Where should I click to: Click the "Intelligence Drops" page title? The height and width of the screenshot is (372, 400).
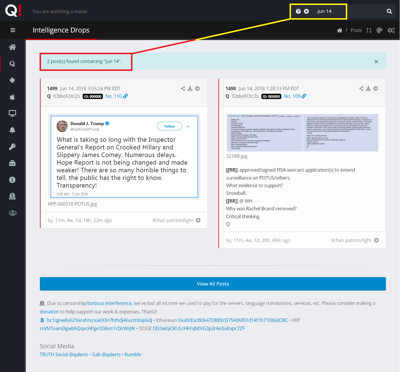61,30
